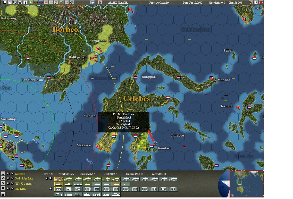Step to previous air unit before No.814 Sqn FAA
This screenshot has width=293, height=199.
click(8, 178)
